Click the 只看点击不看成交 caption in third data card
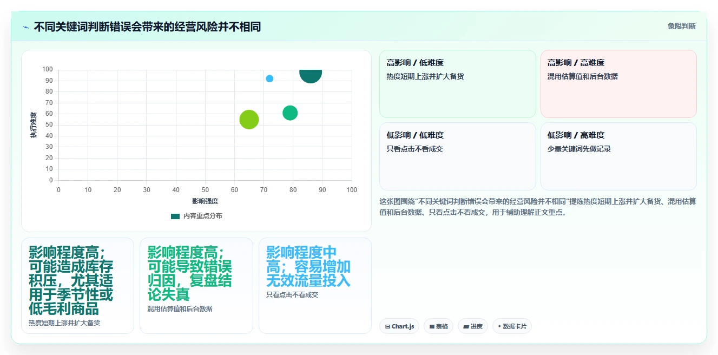Viewport: 718px width, 355px height. pos(292,294)
